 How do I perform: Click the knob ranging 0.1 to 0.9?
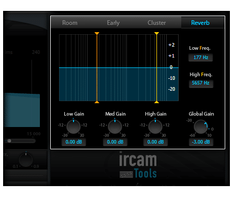(26, 160)
